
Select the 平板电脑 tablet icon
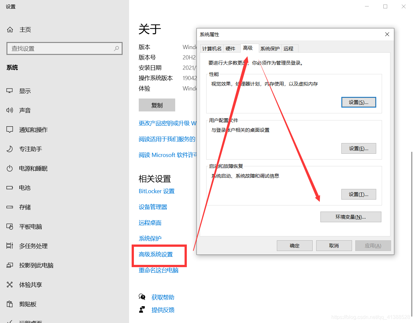[x=10, y=227]
